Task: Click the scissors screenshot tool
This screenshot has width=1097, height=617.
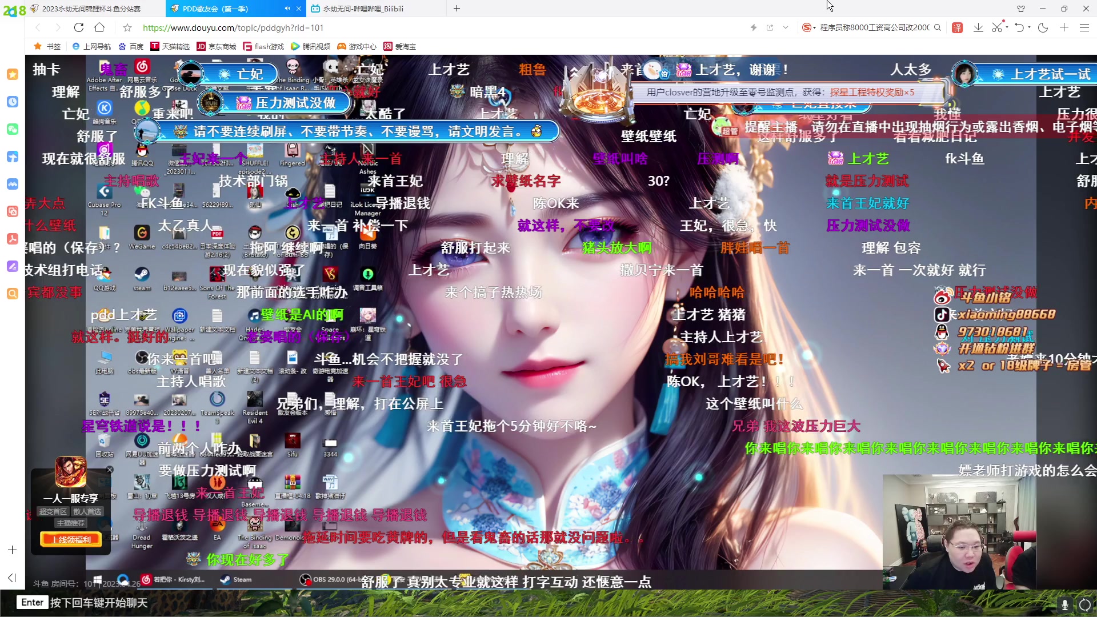Action: 996,27
